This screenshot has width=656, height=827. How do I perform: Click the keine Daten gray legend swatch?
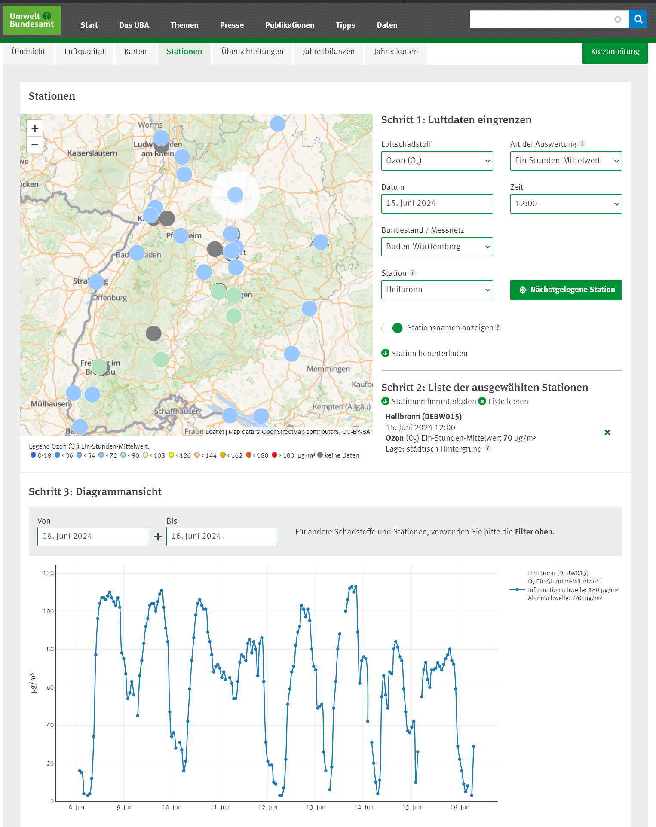[x=320, y=455]
